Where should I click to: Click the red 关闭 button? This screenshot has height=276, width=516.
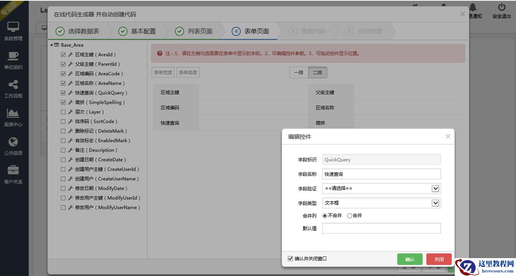pyautogui.click(x=439, y=259)
